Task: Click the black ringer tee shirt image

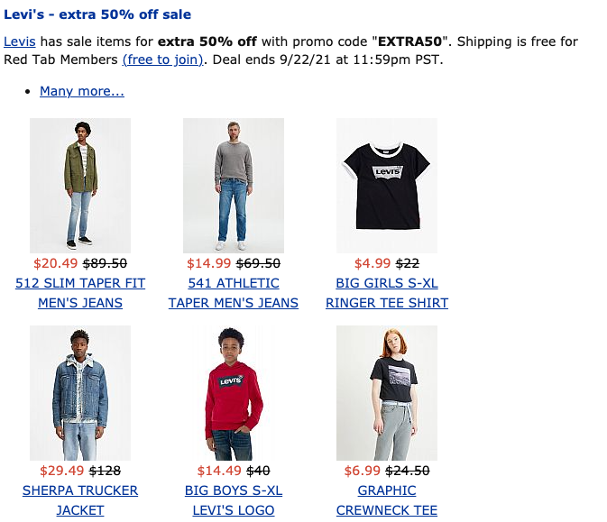Action: [387, 185]
